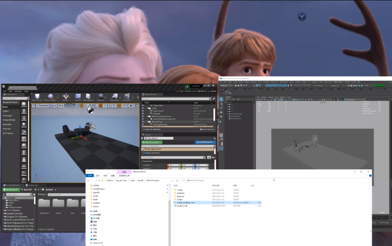Click the point light bulb actor icon
Screen dimensions: 392x246
[x=24, y=124]
